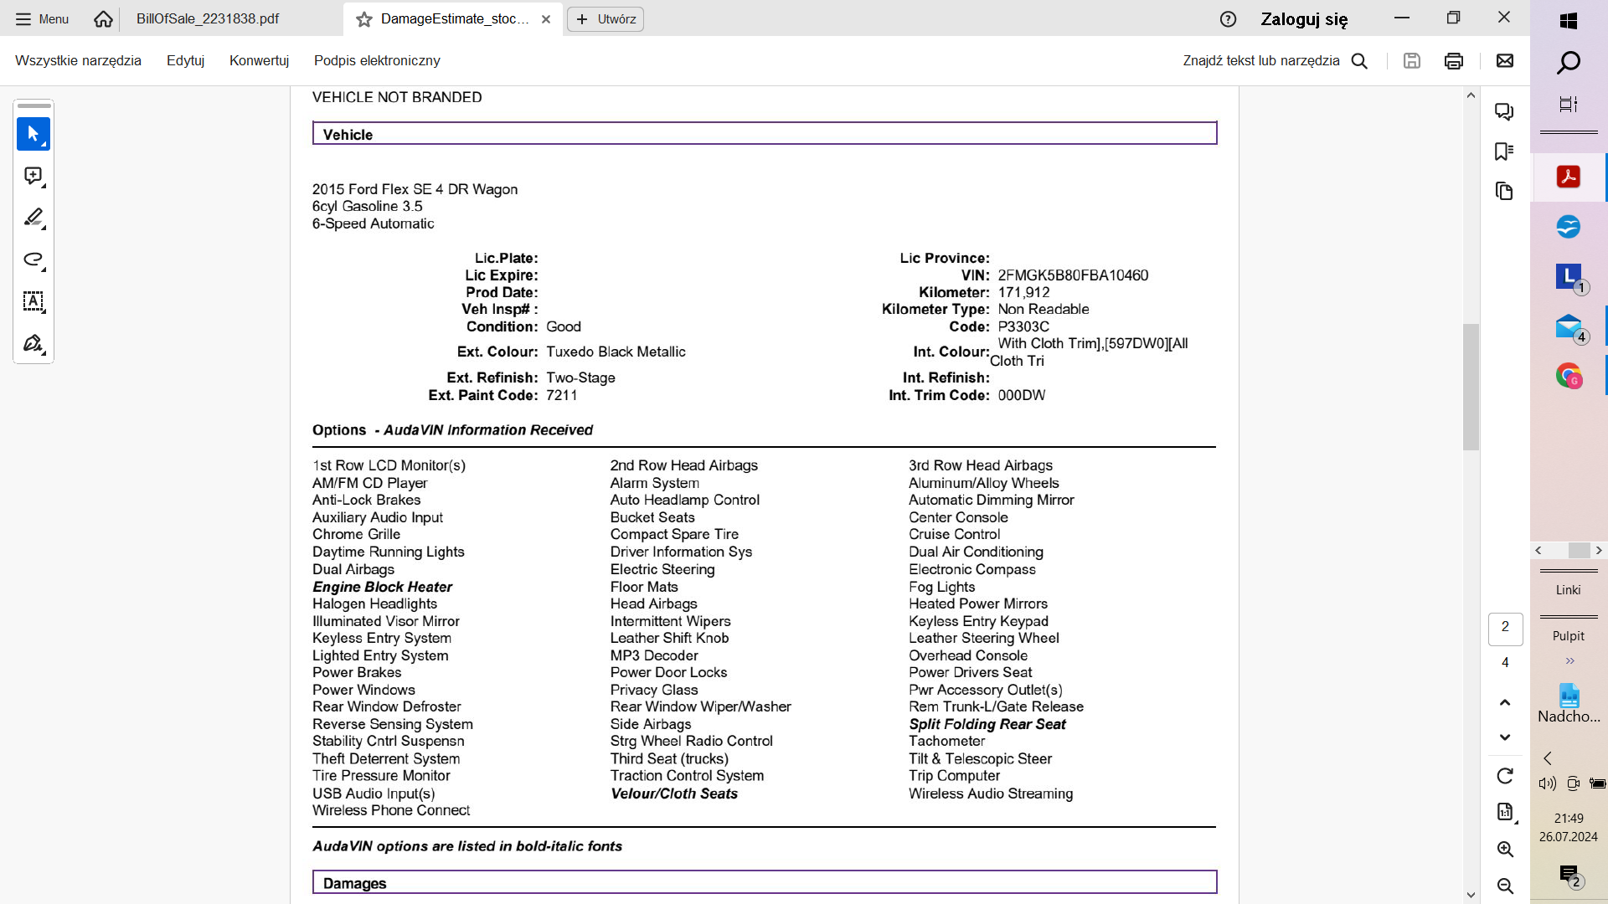Open the Konwertuj menu
The height and width of the screenshot is (904, 1608).
(x=259, y=60)
